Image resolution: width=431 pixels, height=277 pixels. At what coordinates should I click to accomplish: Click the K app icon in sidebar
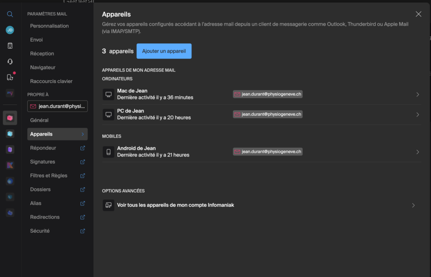[x=10, y=165]
